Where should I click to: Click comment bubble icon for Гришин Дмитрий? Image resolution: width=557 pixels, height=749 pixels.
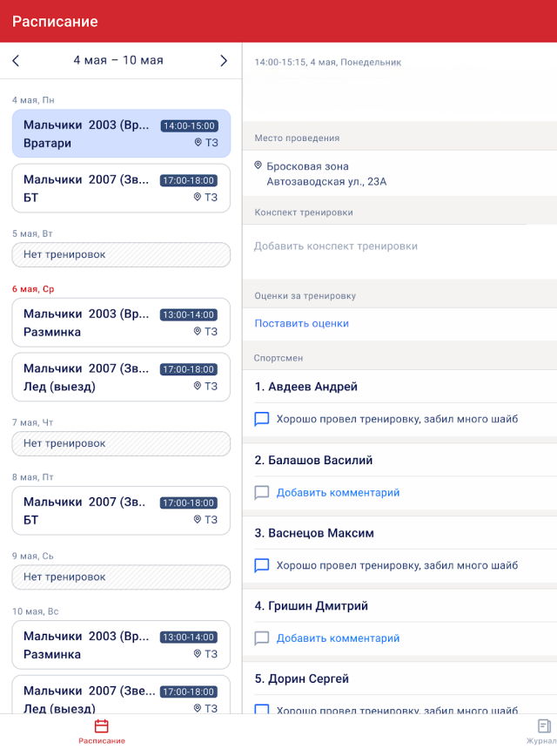pos(262,638)
